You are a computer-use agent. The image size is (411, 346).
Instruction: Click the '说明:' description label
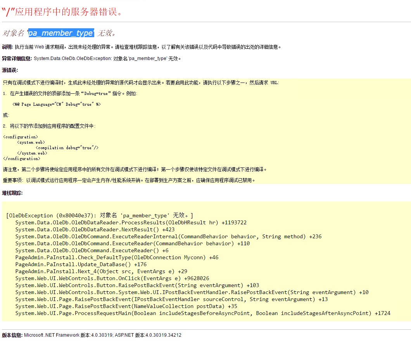point(7,47)
